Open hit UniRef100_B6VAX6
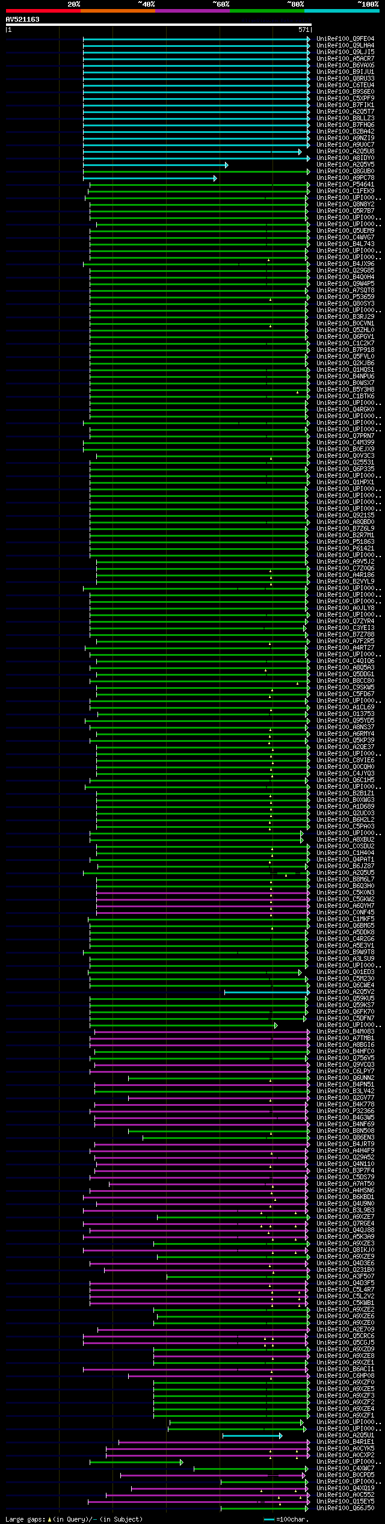The width and height of the screenshot is (385, 1524). pos(345,66)
